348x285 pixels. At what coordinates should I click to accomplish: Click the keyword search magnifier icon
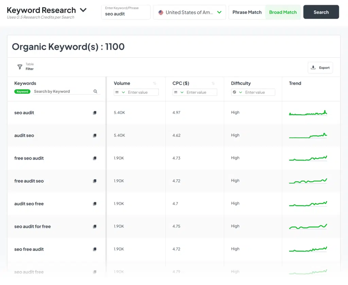pos(95,91)
